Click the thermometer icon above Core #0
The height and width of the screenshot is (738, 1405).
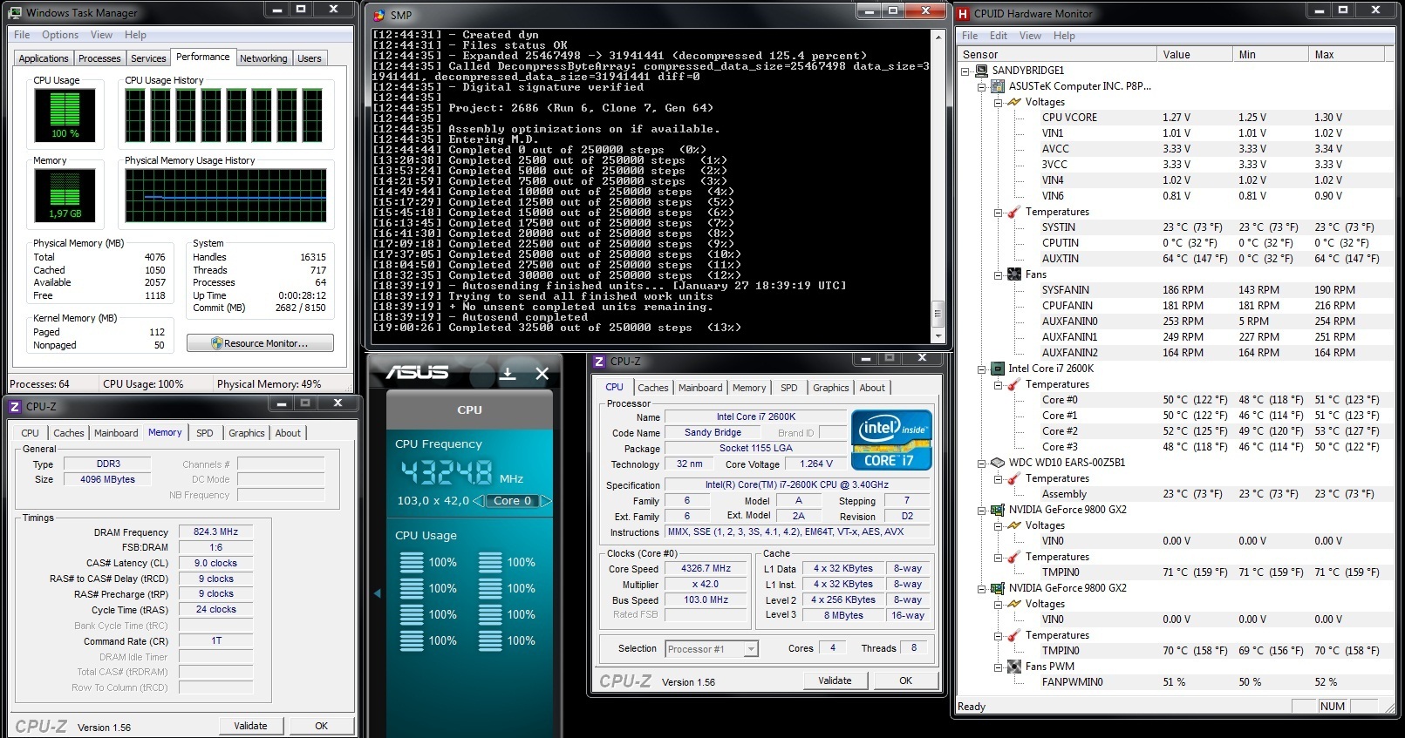pyautogui.click(x=1014, y=384)
